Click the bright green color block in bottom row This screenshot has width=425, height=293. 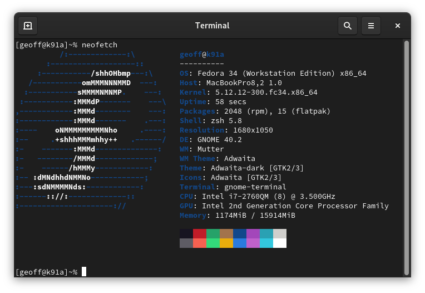(213, 243)
